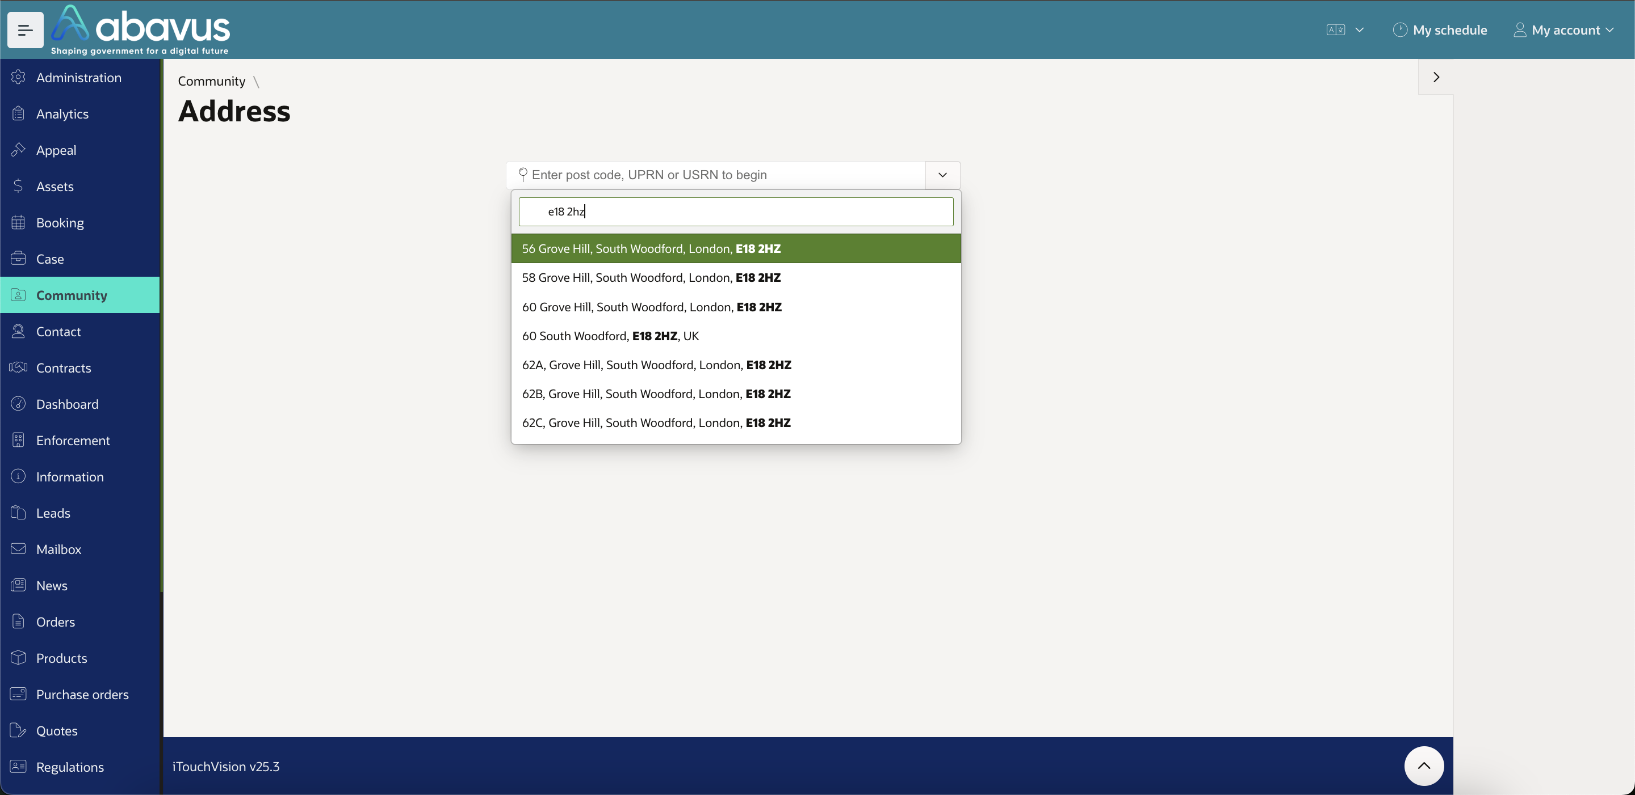Open the Analytics menu item

coord(80,113)
